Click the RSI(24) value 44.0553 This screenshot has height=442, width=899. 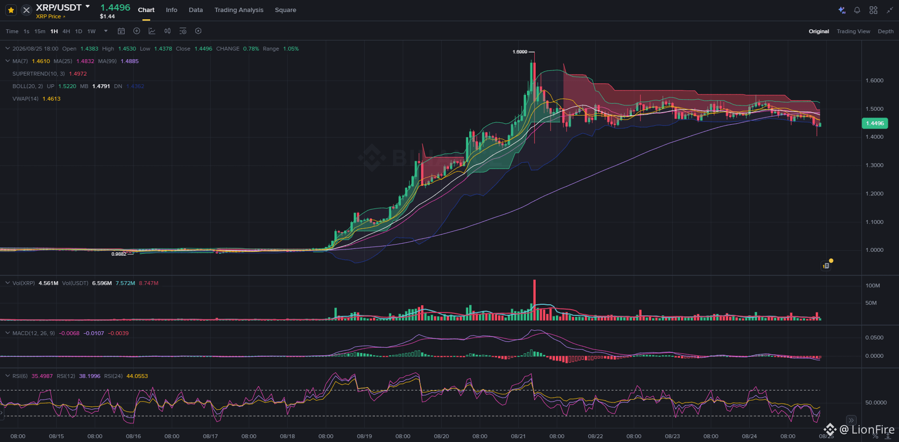click(137, 376)
